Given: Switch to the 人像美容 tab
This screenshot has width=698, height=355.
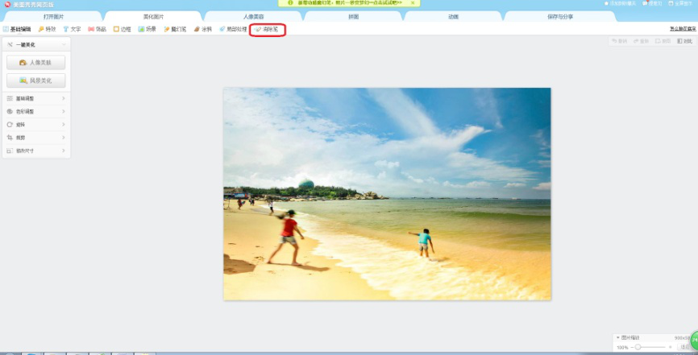Looking at the screenshot, I should click(253, 16).
